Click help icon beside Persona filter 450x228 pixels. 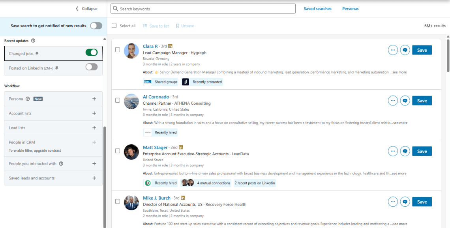[28, 99]
